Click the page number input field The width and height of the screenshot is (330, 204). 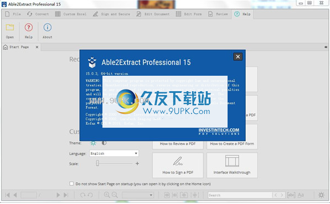click(29, 195)
